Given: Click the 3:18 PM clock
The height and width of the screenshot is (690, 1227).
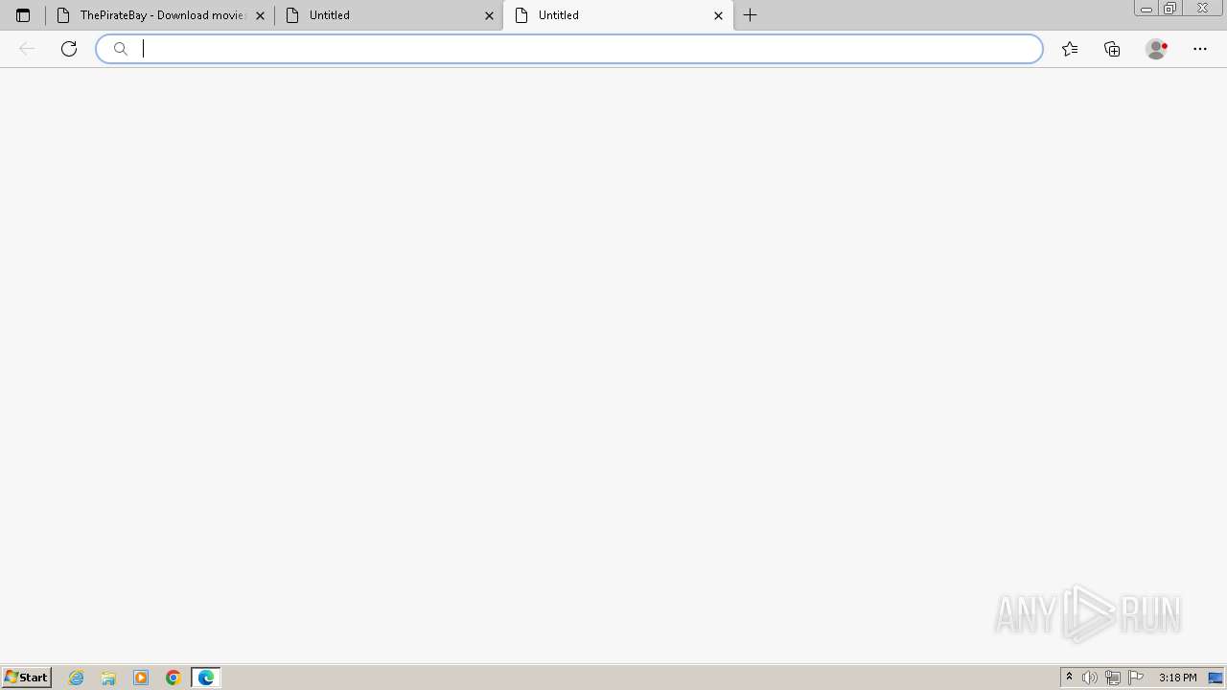Looking at the screenshot, I should pyautogui.click(x=1177, y=678).
